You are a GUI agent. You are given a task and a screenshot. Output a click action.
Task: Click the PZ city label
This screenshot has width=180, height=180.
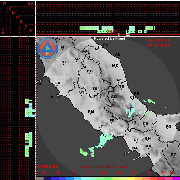[174, 155]
